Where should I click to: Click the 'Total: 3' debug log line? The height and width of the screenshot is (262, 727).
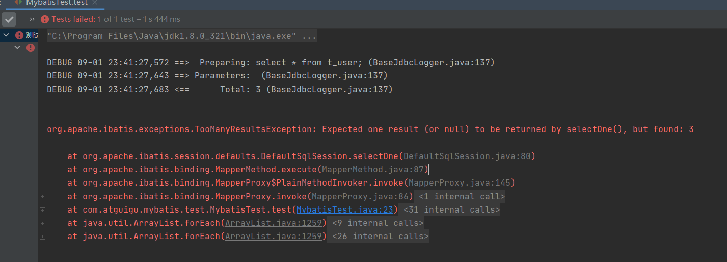click(x=220, y=89)
